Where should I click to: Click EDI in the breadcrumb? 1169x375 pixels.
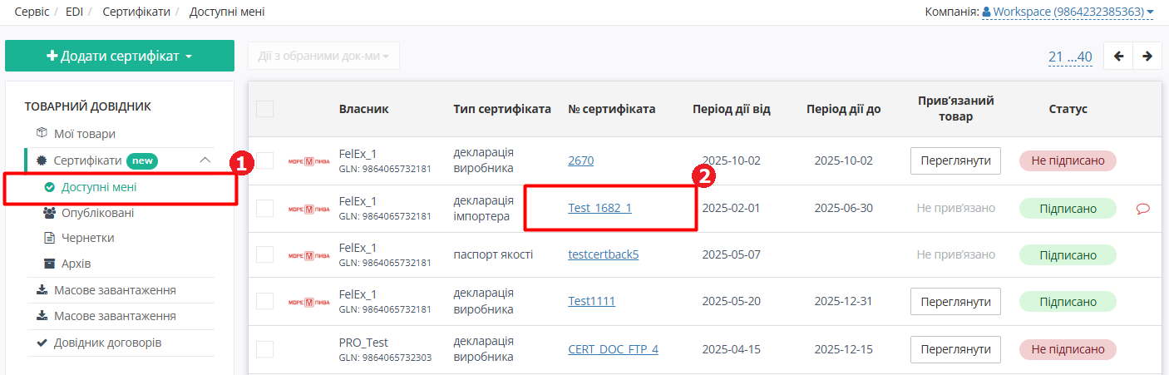pos(74,12)
